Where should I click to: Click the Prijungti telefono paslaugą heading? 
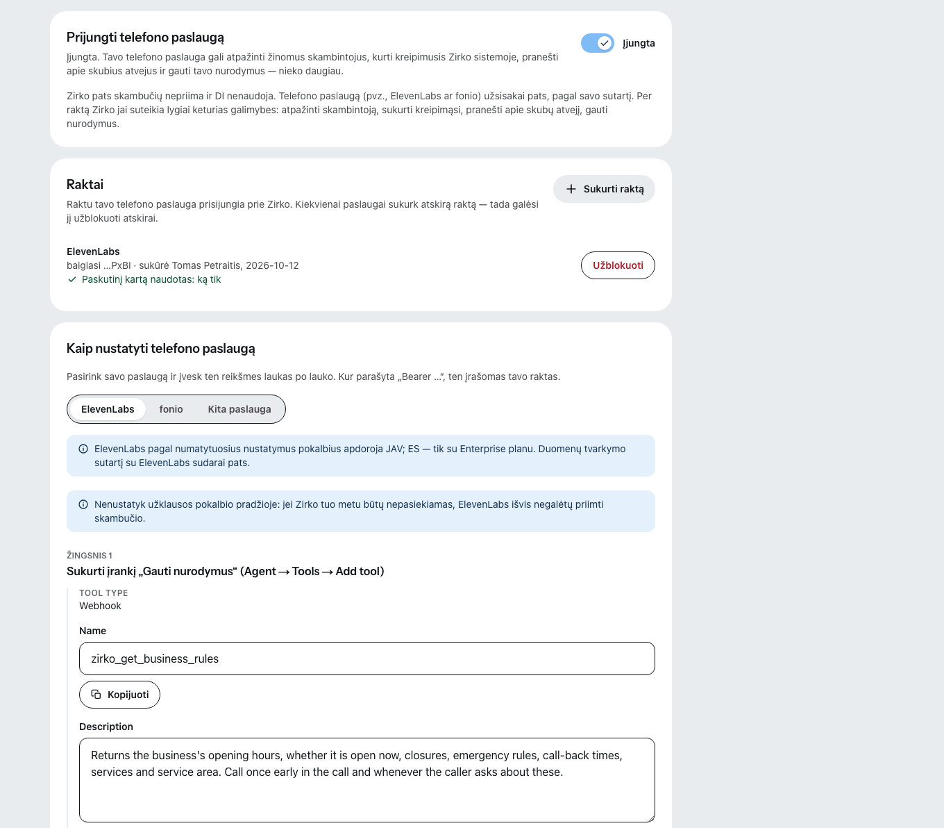[145, 38]
